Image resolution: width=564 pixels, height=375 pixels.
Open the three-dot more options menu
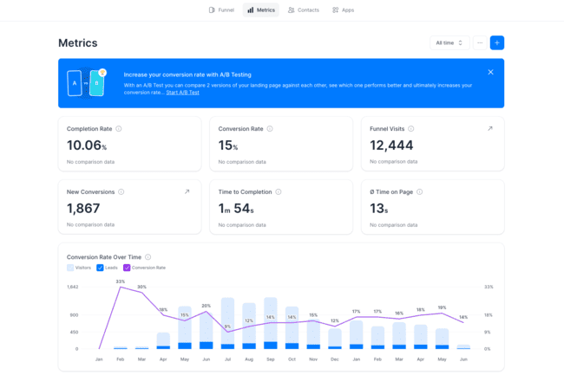coord(480,42)
